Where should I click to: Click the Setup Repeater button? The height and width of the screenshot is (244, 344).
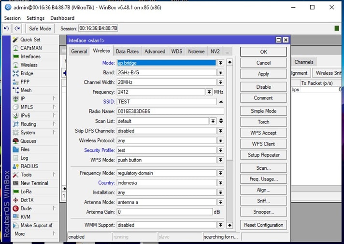coord(263,155)
